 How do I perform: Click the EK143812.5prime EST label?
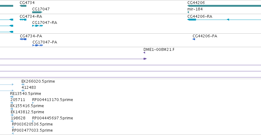[27, 112]
